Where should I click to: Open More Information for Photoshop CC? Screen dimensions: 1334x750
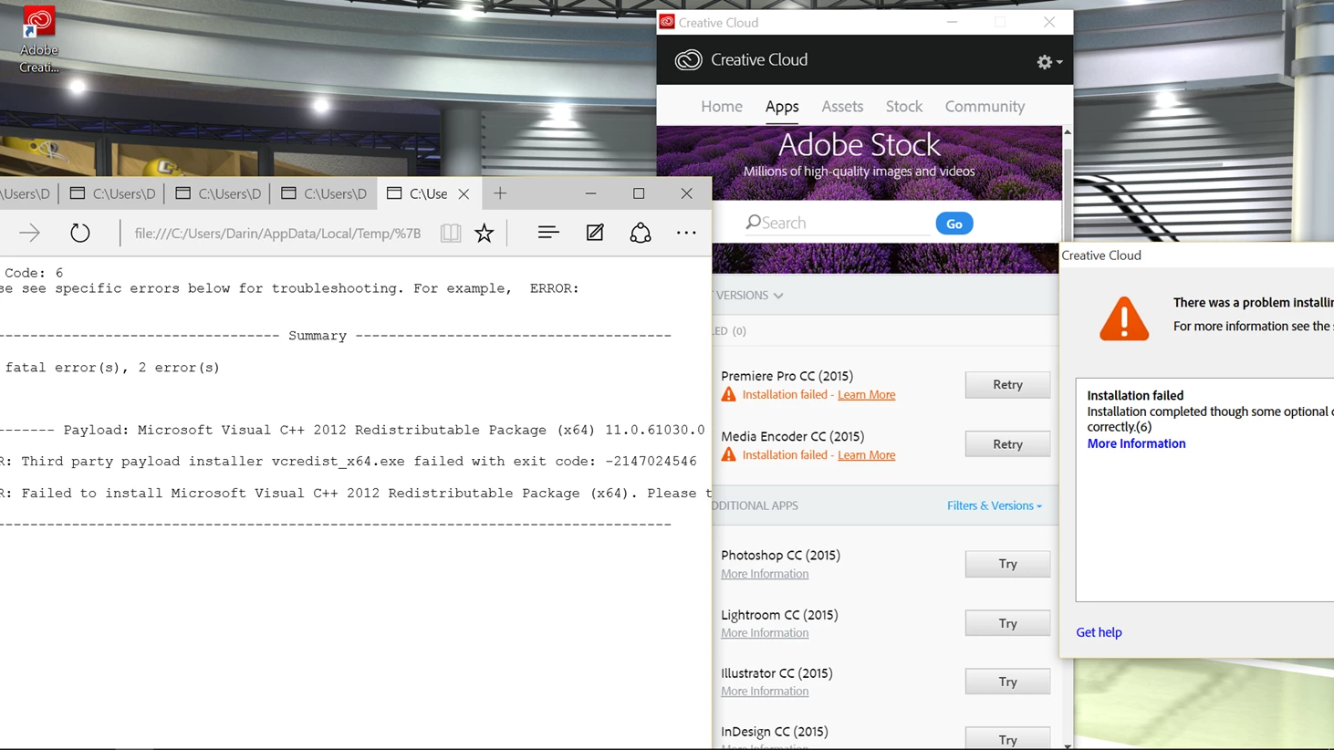click(x=765, y=574)
